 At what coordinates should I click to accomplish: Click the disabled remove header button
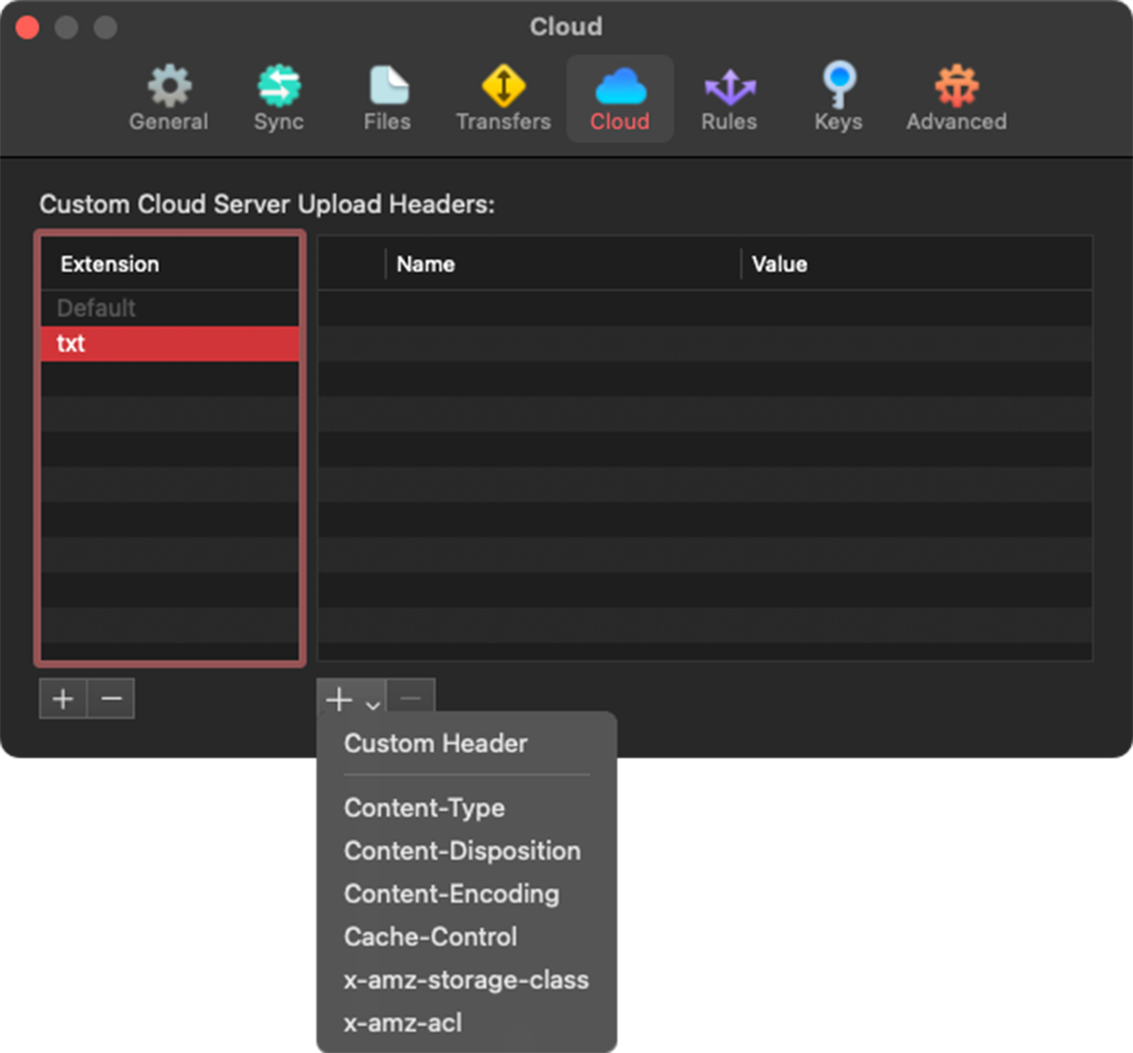(411, 698)
